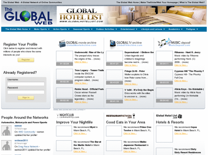The height and width of the screenshot is (155, 208).
Task: Expand the Lifestyle and Leisure dropdown arrow
Action: click(x=164, y=29)
